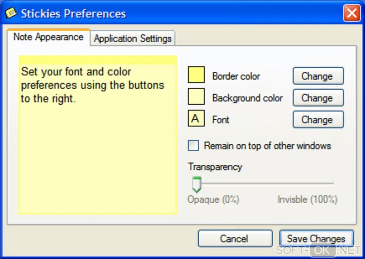Click the preview note's darker yellow top strip
Screen dimensions: 365x259
[98, 60]
